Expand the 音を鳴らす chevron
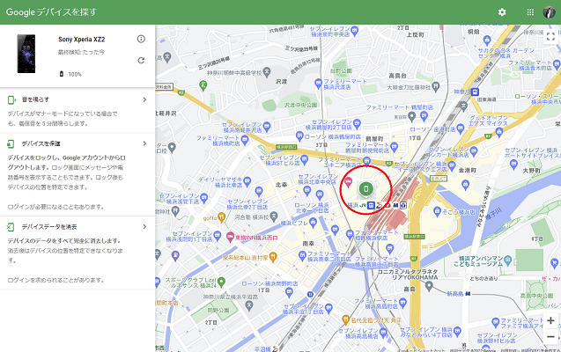Image resolution: width=561 pixels, height=352 pixels. [x=144, y=99]
